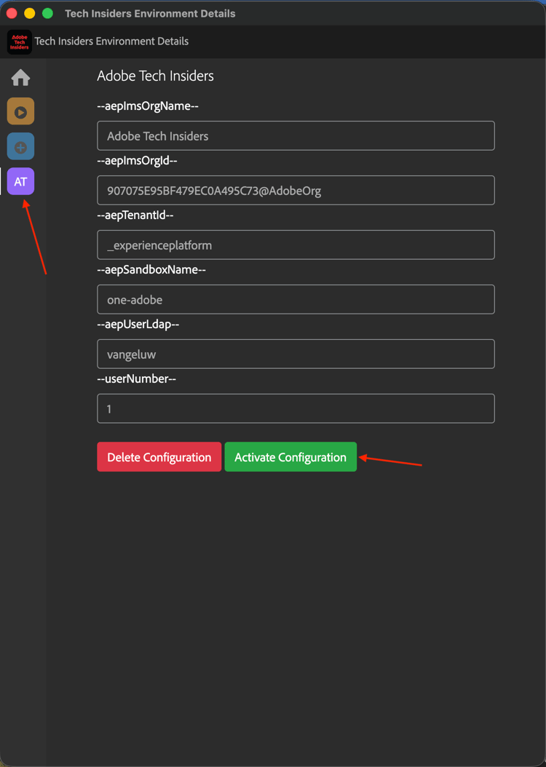The image size is (546, 767).
Task: Click the --aepImsOrgName-- label
Action: coord(148,106)
